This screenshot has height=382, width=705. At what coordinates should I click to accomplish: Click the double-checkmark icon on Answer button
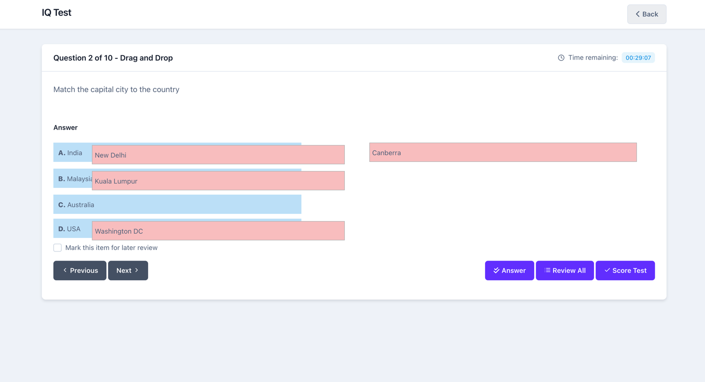496,270
